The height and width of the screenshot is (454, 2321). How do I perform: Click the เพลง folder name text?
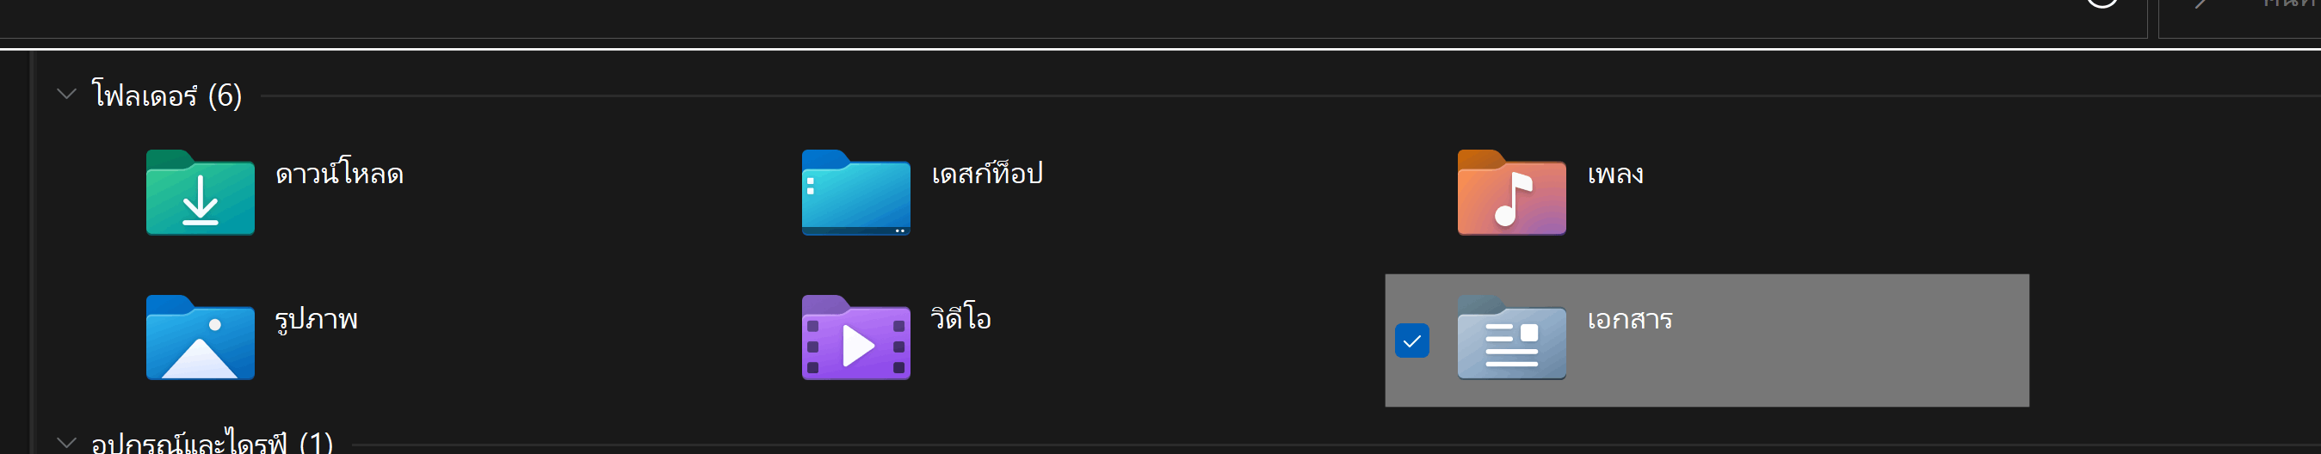click(1615, 173)
